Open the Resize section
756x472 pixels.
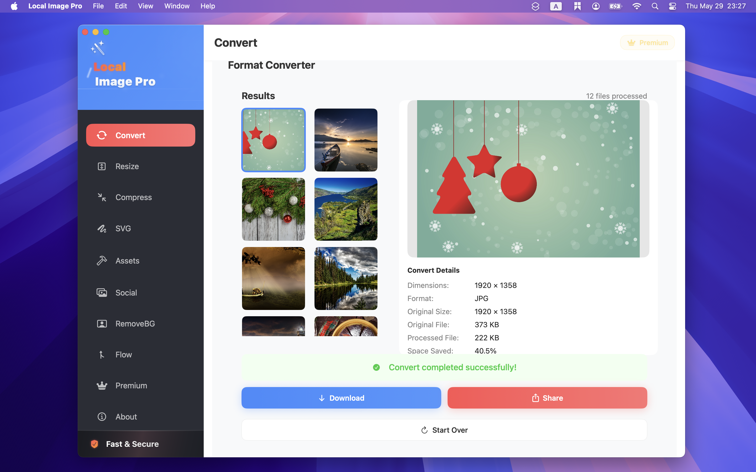pos(141,167)
